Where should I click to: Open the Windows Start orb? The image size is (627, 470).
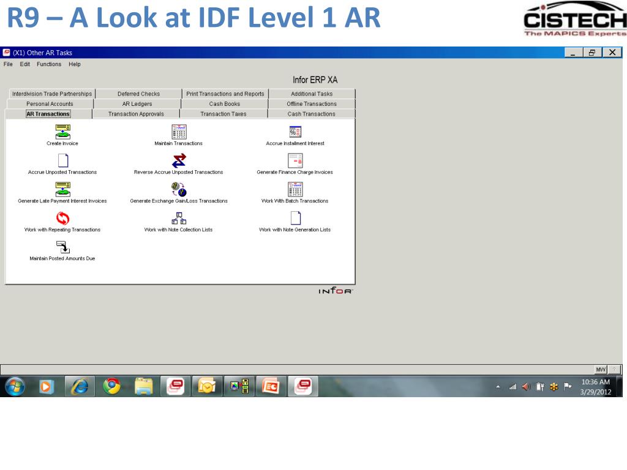[x=15, y=387]
